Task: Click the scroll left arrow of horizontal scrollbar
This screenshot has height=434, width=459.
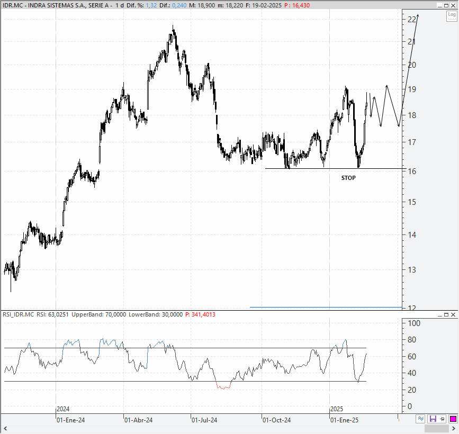Action: pos(5,429)
